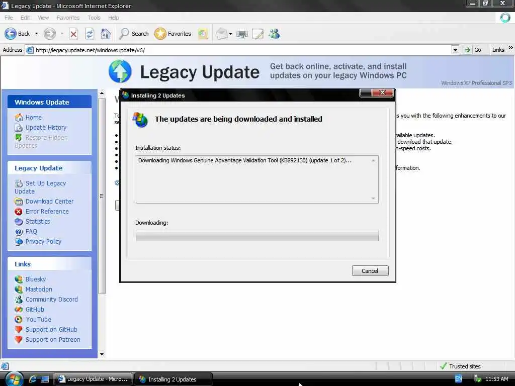The width and height of the screenshot is (515, 386).
Task: Click the Windows Start orb
Action: point(14,379)
